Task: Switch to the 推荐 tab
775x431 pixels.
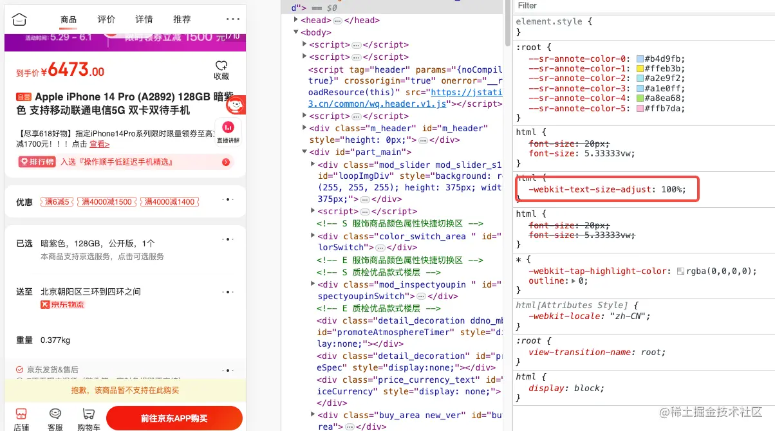Action: pos(182,19)
